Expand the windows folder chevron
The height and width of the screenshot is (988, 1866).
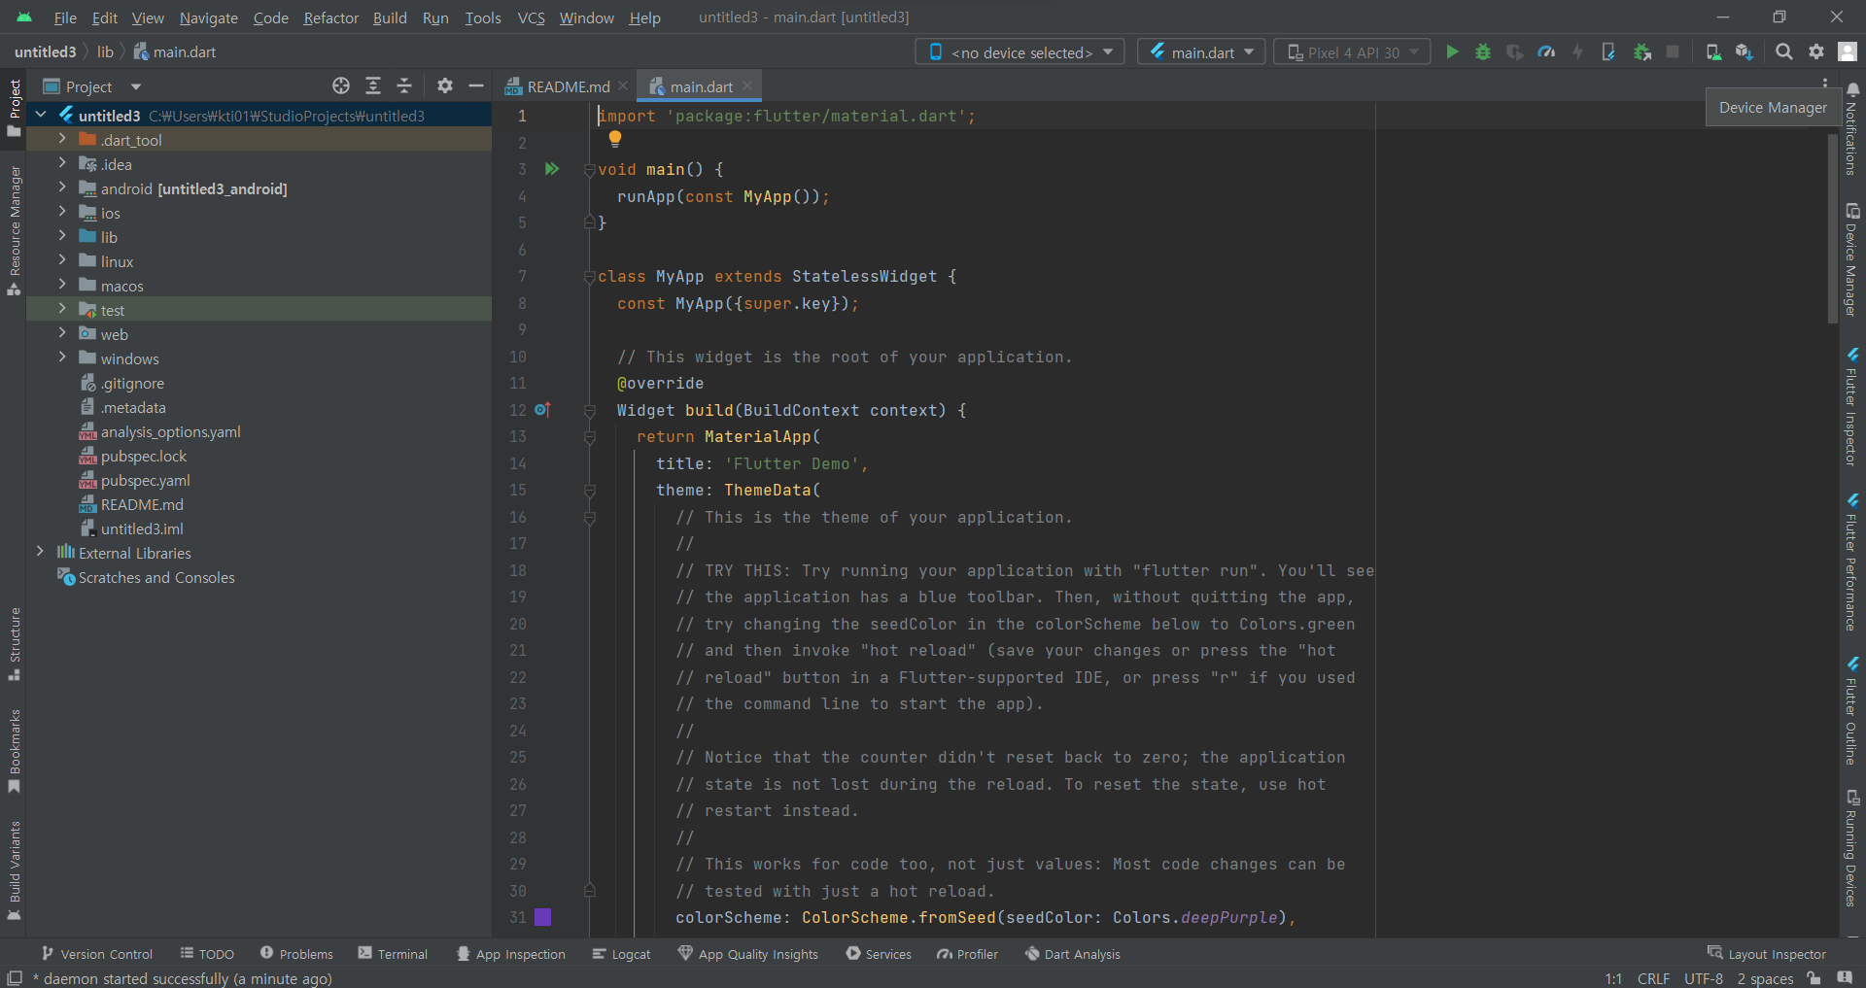click(62, 358)
